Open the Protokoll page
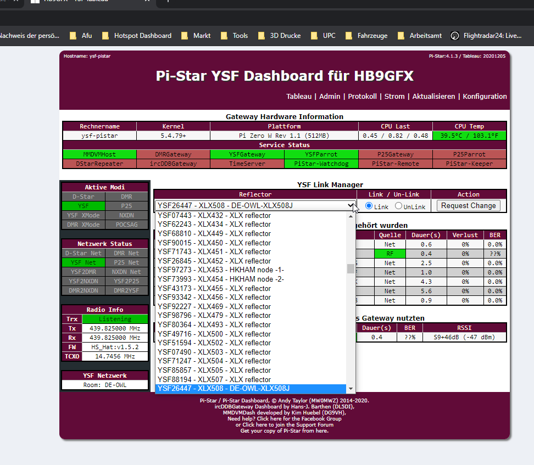The width and height of the screenshot is (534, 465). (x=363, y=96)
